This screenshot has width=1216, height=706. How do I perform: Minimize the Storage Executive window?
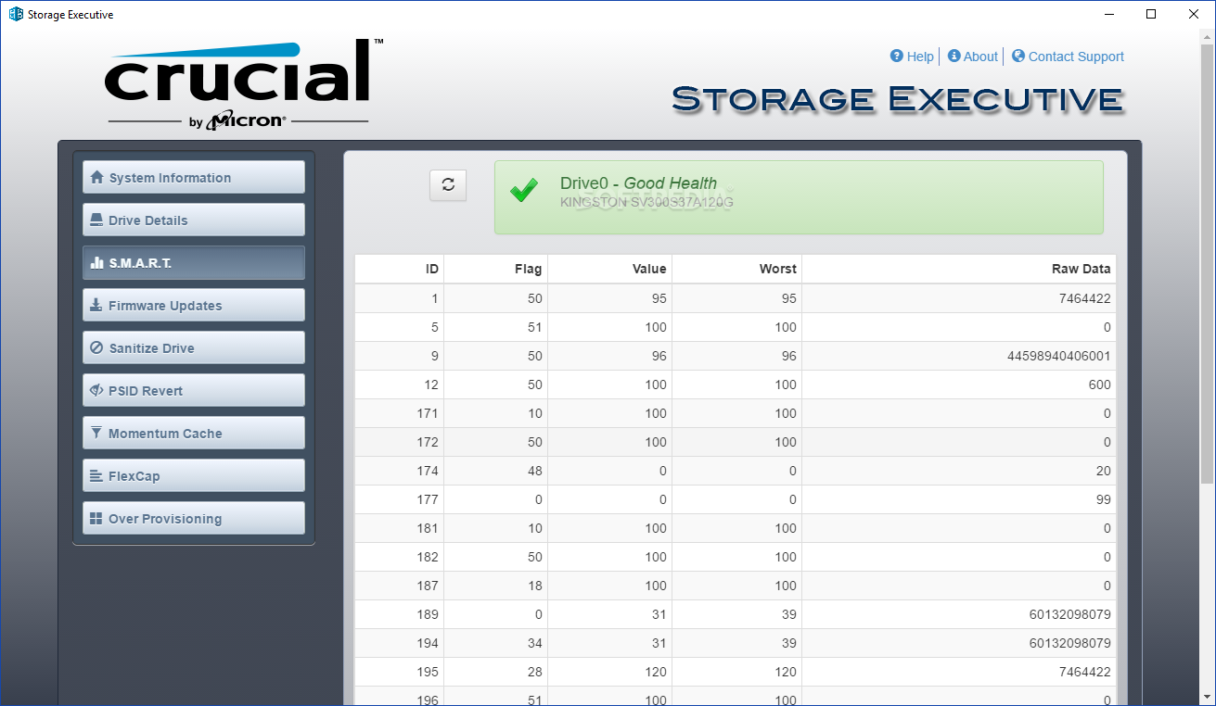click(x=1110, y=14)
